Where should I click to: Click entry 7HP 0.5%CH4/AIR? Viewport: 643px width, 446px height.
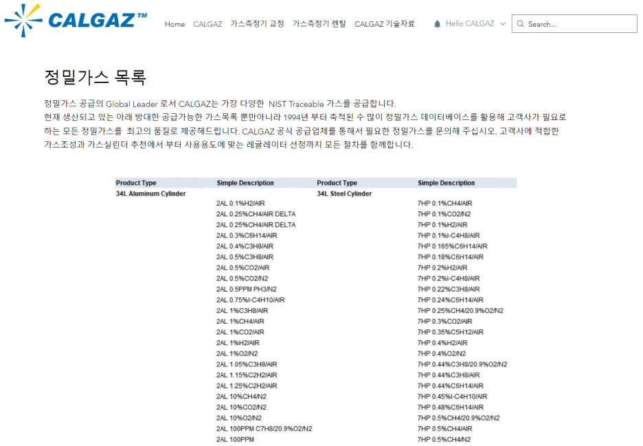444,429
